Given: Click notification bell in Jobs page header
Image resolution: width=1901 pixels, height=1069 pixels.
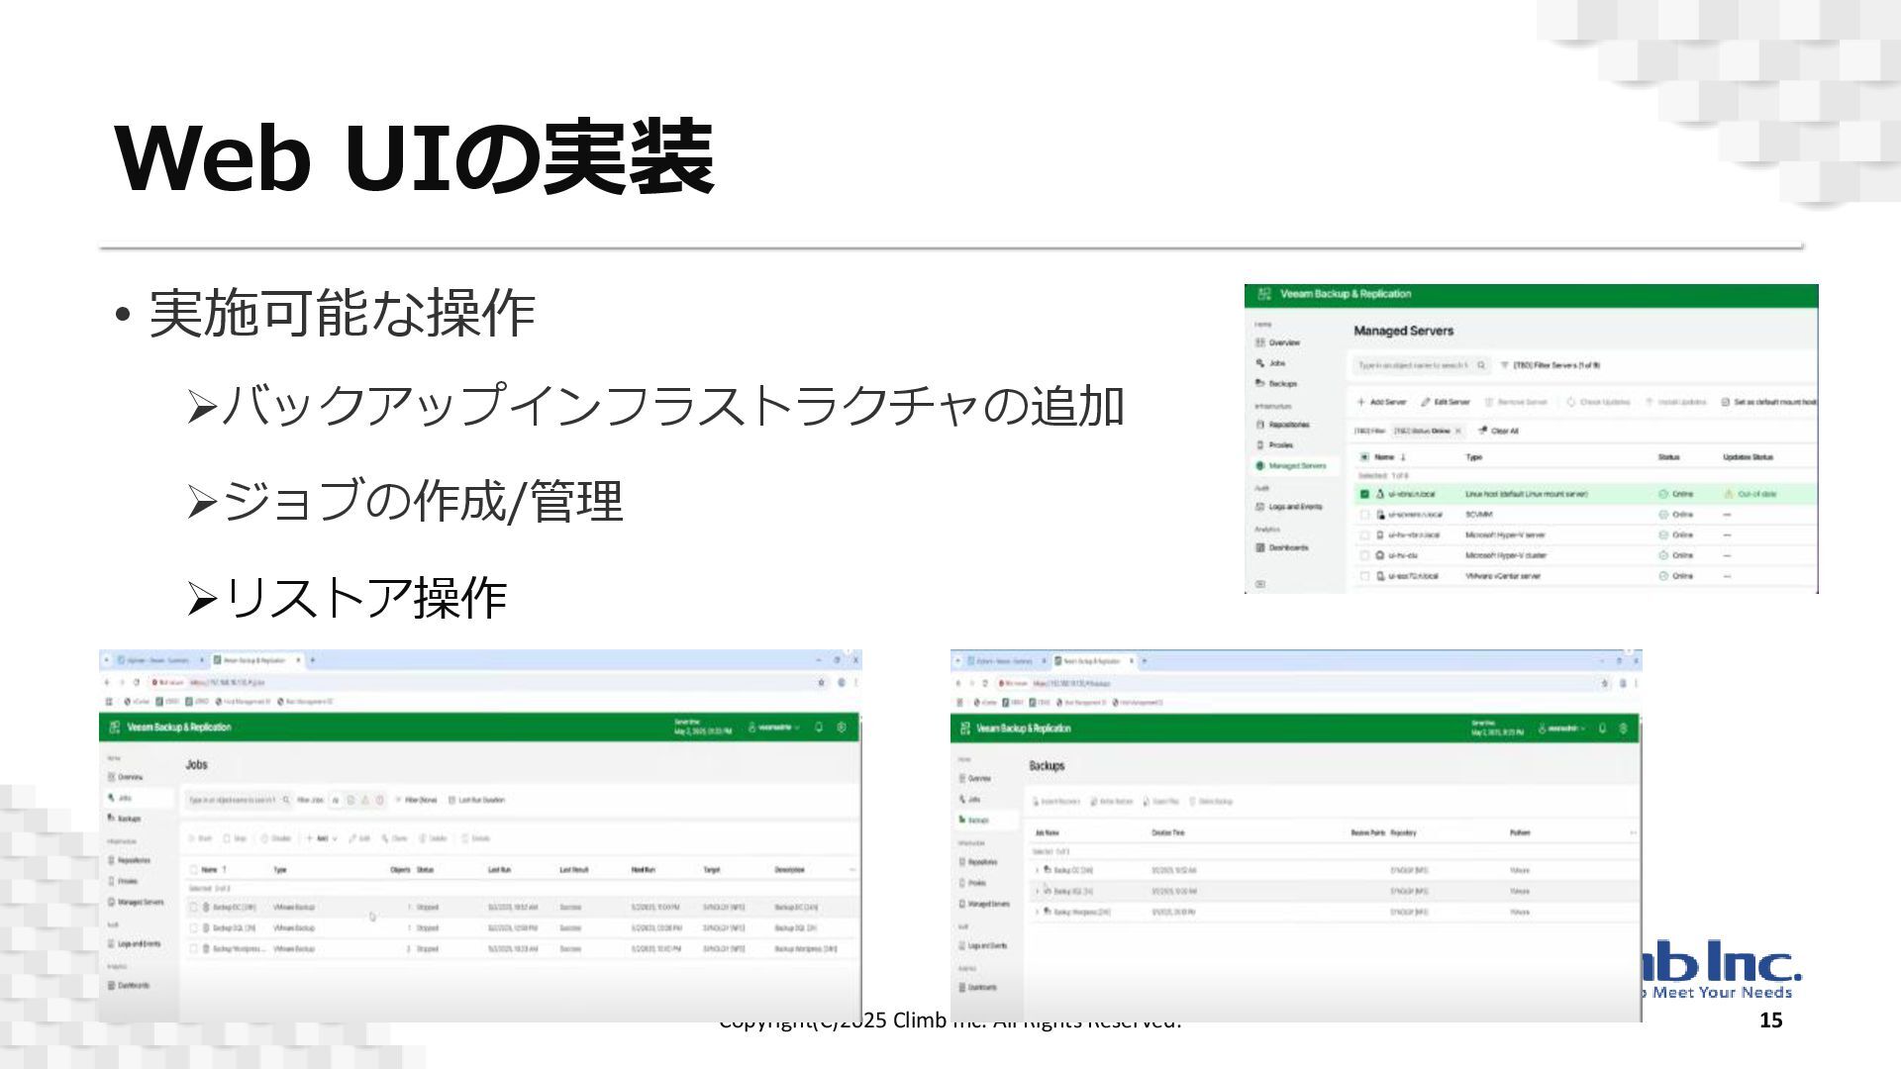Looking at the screenshot, I should (x=819, y=728).
